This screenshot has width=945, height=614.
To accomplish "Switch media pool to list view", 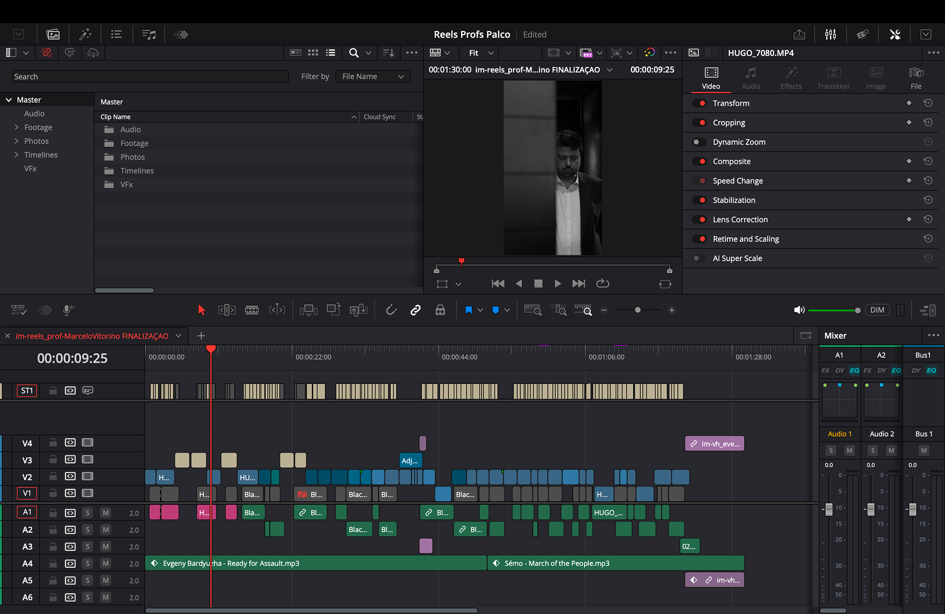I will click(331, 53).
